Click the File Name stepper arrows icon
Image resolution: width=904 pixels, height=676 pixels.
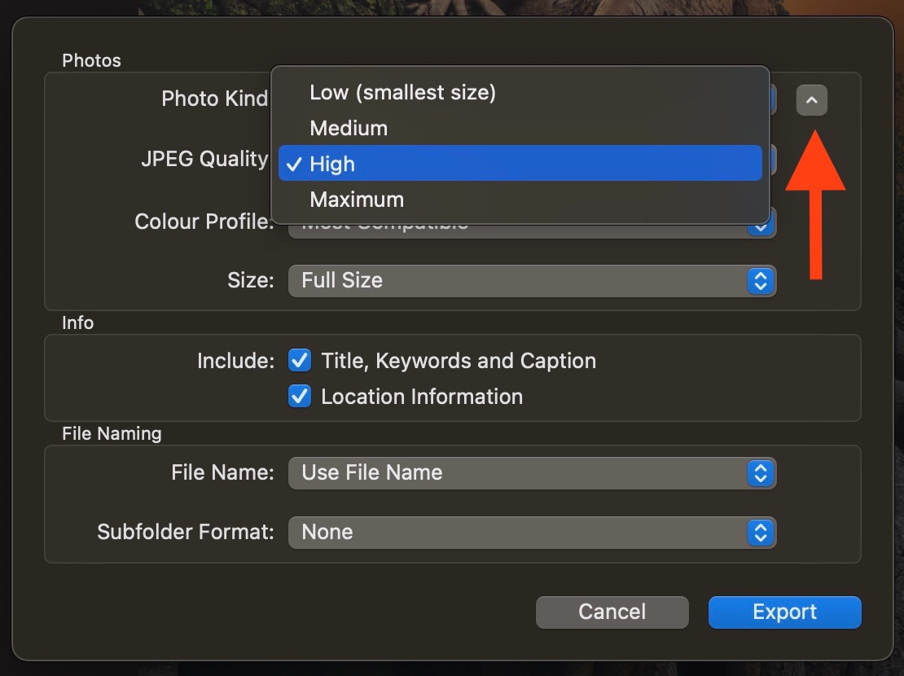pos(760,472)
